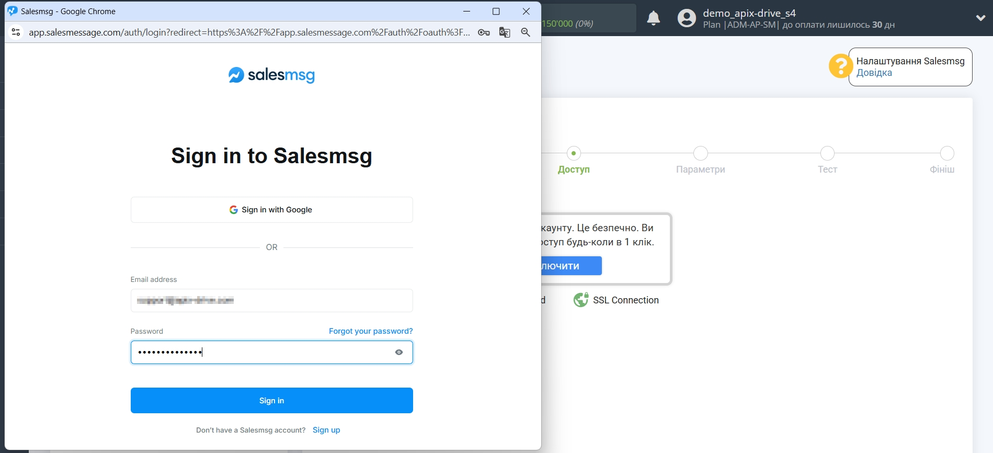The height and width of the screenshot is (453, 993).
Task: Click the Salesmsg favicon in popup title bar
Action: pos(13,11)
